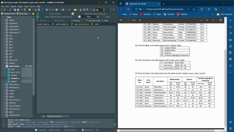Expand the 1stdb database node
234x132 pixels.
coord(4,20)
